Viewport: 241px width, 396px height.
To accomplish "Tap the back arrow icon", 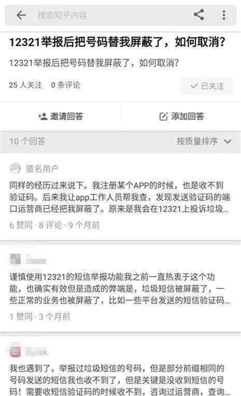I will pos(21,16).
